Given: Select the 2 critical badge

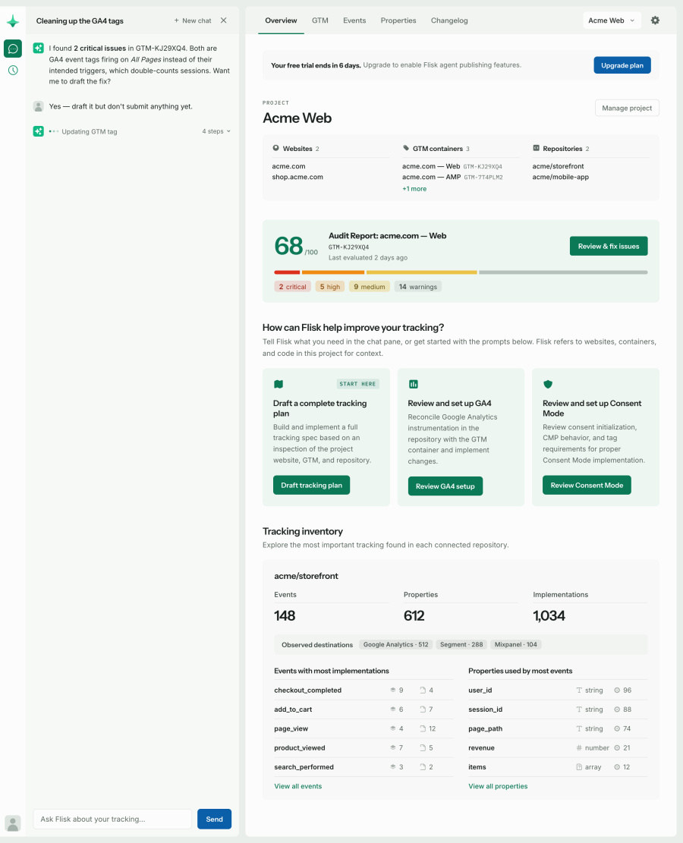Looking at the screenshot, I should (292, 287).
